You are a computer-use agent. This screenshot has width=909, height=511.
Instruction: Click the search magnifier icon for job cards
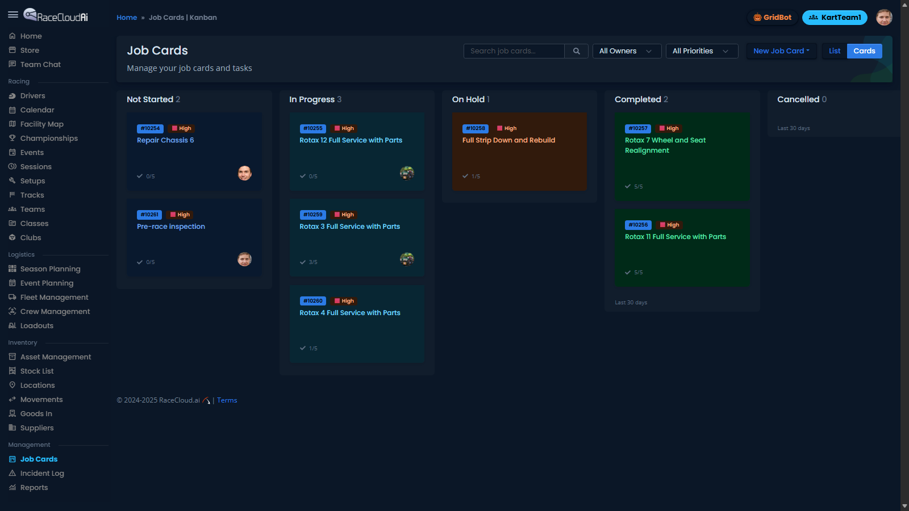pos(576,51)
